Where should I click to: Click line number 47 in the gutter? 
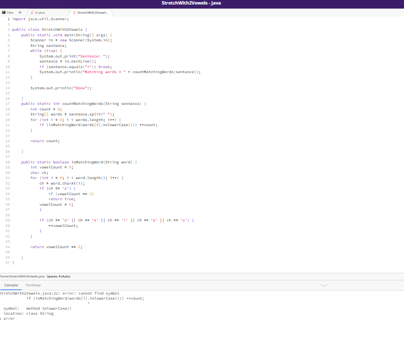pyautogui.click(x=8, y=263)
